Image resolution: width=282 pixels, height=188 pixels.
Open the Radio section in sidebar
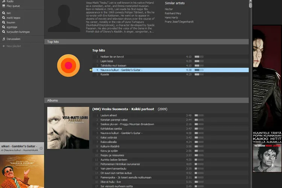(x=10, y=2)
